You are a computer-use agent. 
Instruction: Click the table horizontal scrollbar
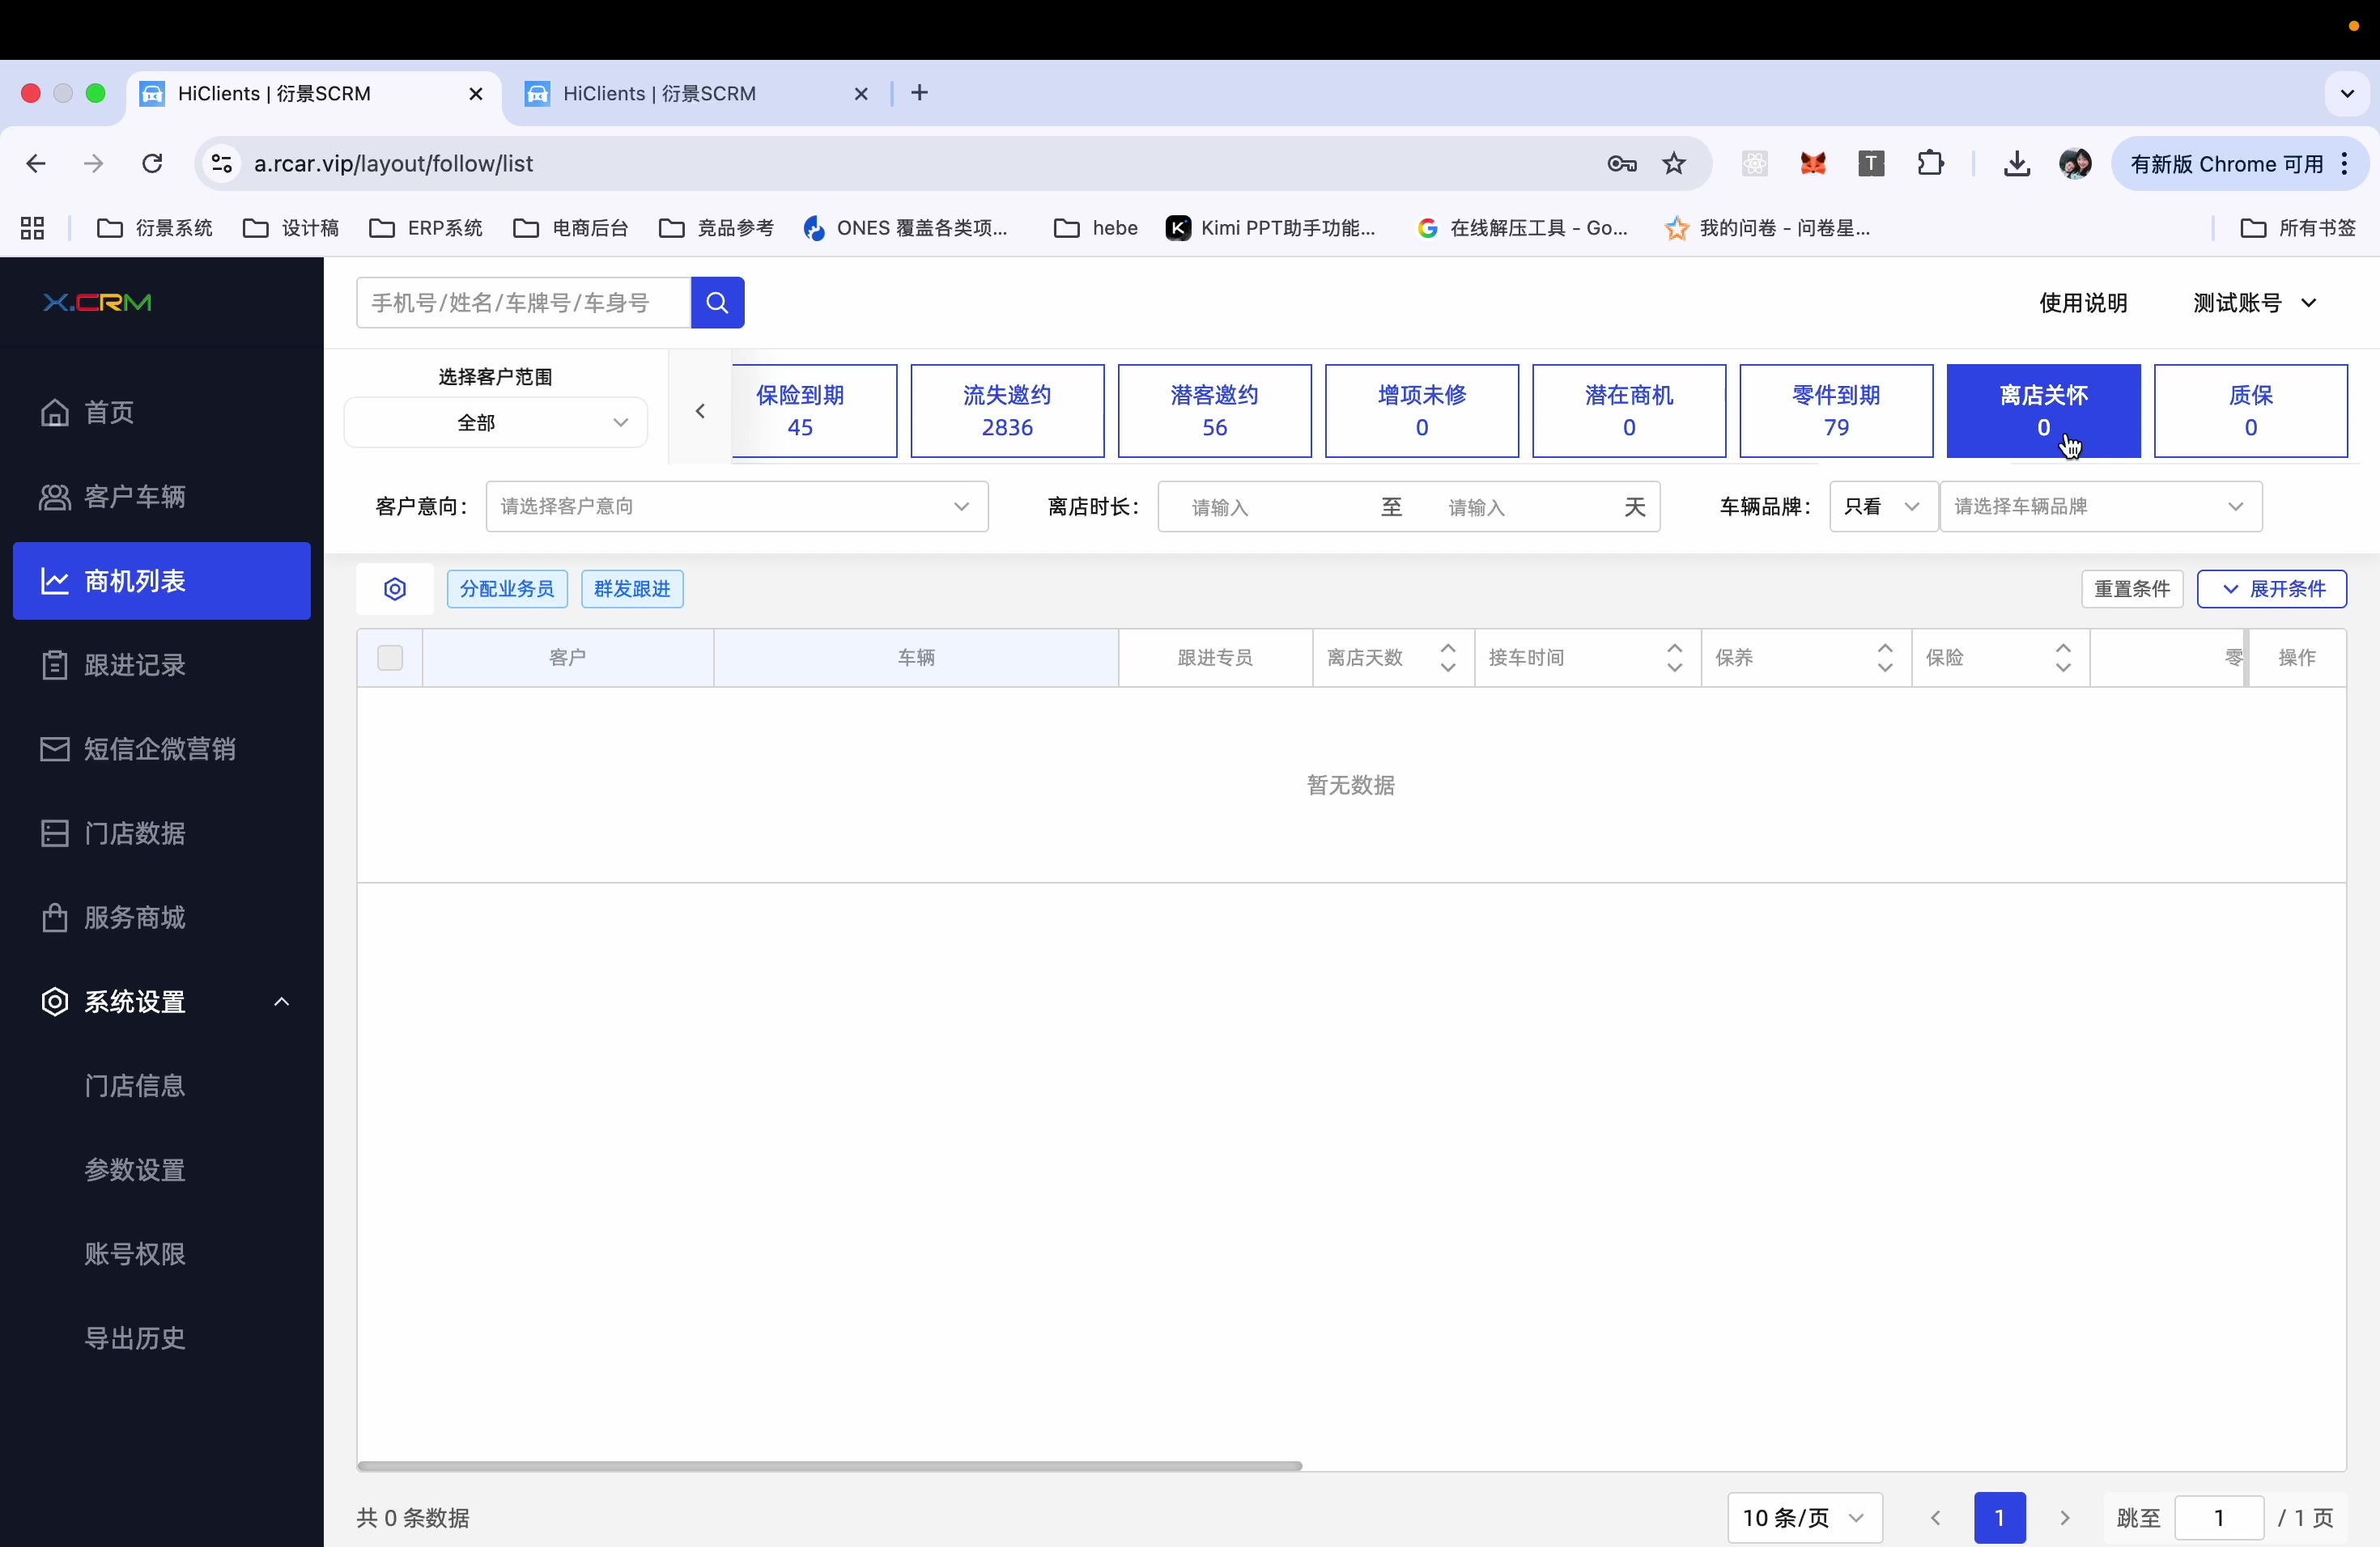tap(829, 1466)
